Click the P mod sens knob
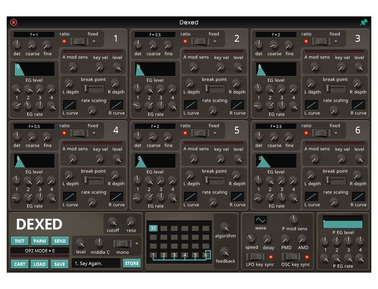378x289 pixels. [x=294, y=220]
